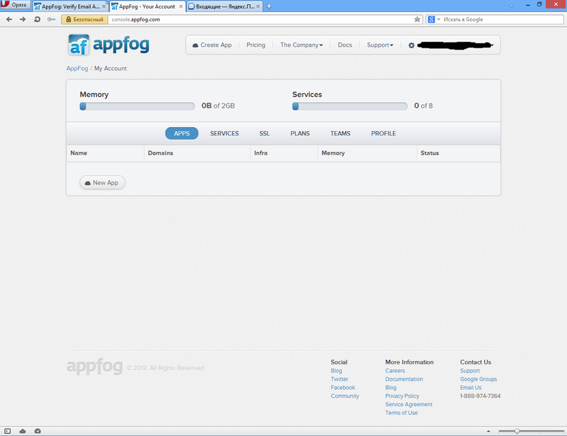Open the Pricing page link
The height and width of the screenshot is (436, 567).
pyautogui.click(x=256, y=45)
